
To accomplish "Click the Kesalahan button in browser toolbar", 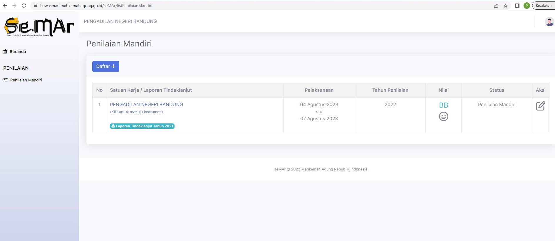I will [543, 6].
